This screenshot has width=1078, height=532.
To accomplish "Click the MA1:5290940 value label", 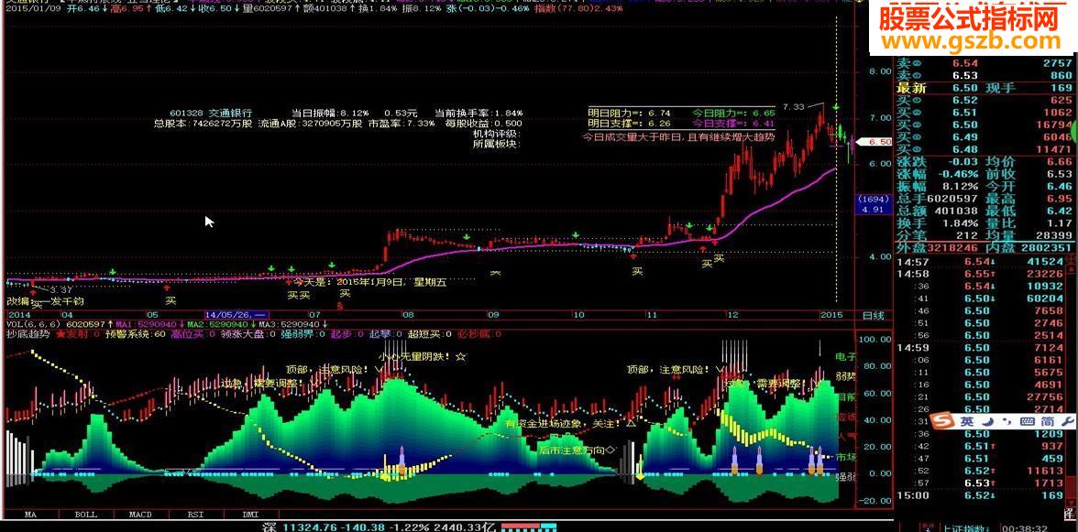I will pos(146,324).
